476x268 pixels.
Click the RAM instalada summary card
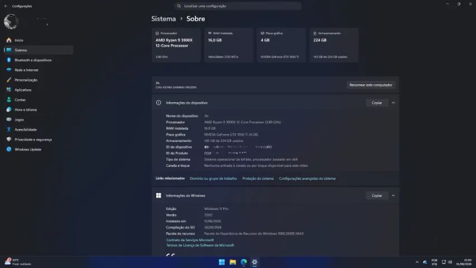[229, 45]
